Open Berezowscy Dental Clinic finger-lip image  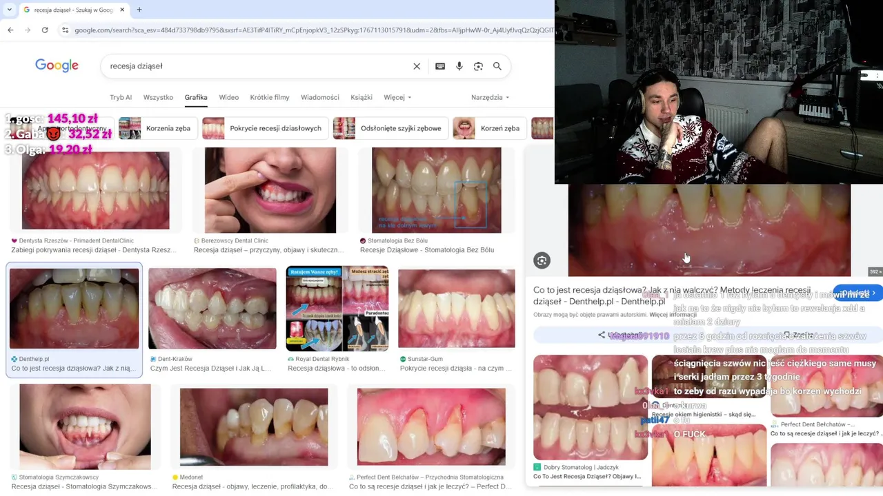click(270, 190)
